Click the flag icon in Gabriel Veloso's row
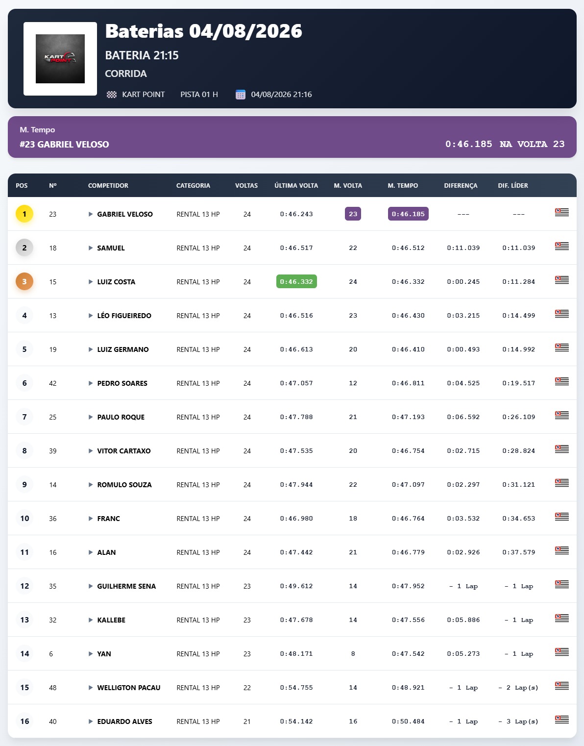584x746 pixels. point(561,212)
